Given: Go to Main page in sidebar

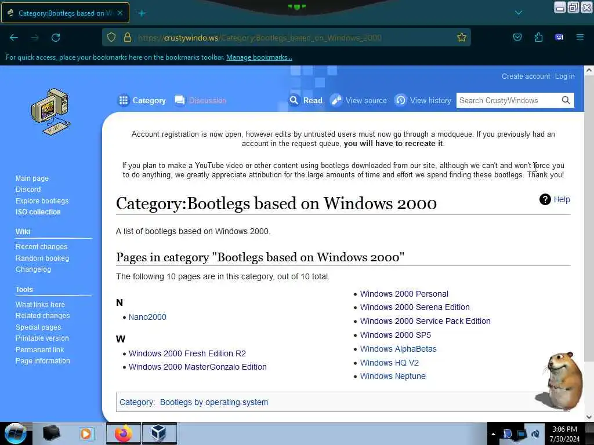Looking at the screenshot, I should [32, 178].
